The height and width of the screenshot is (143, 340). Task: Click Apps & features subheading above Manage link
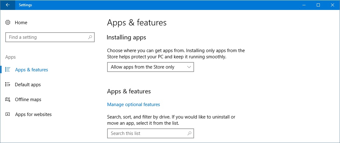pyautogui.click(x=129, y=91)
